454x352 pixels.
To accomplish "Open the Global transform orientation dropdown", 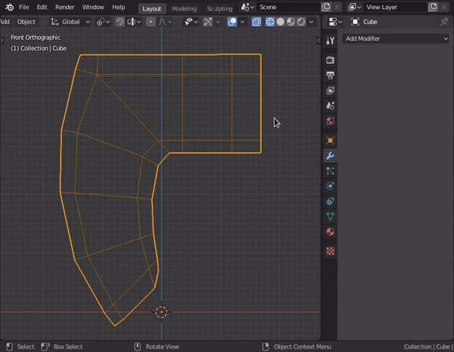I will point(70,22).
